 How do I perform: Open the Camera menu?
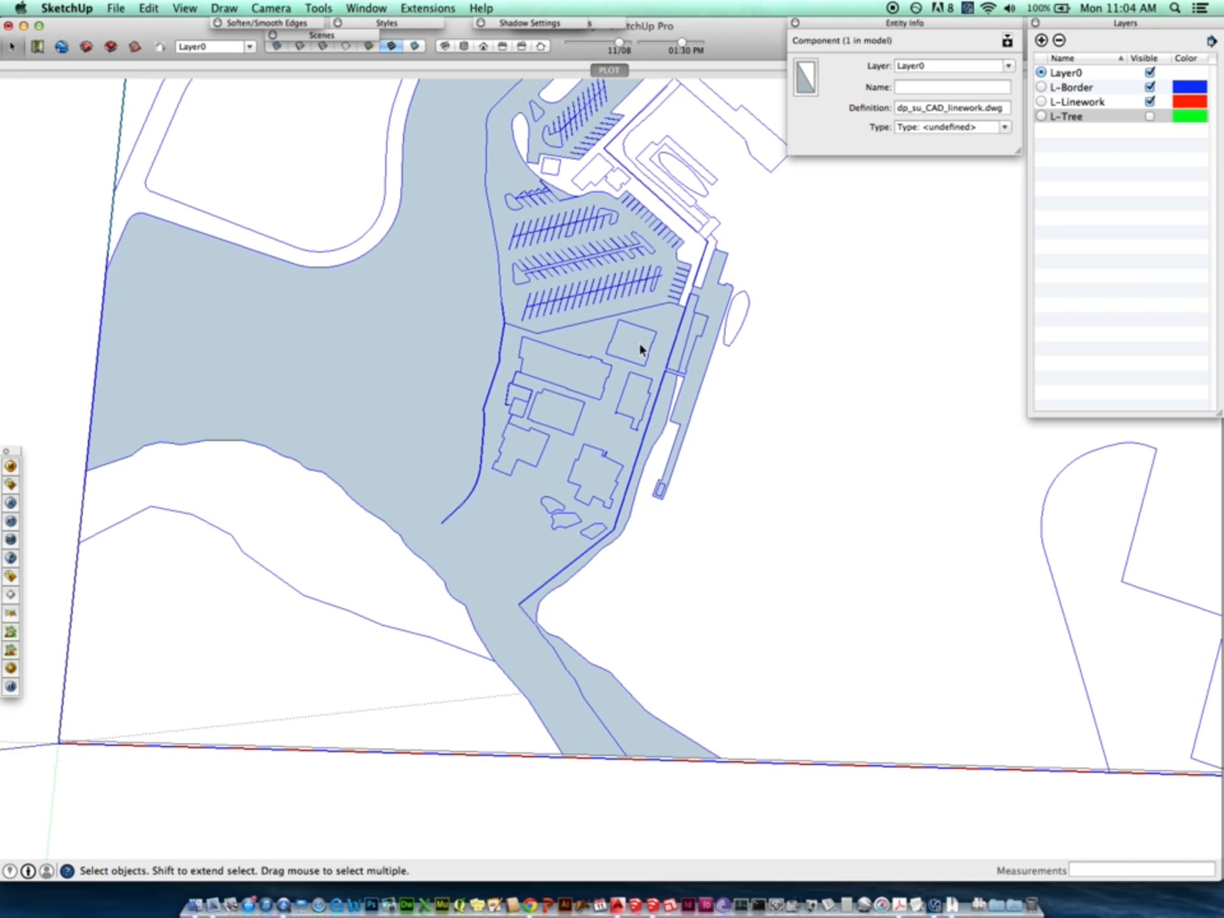271,8
